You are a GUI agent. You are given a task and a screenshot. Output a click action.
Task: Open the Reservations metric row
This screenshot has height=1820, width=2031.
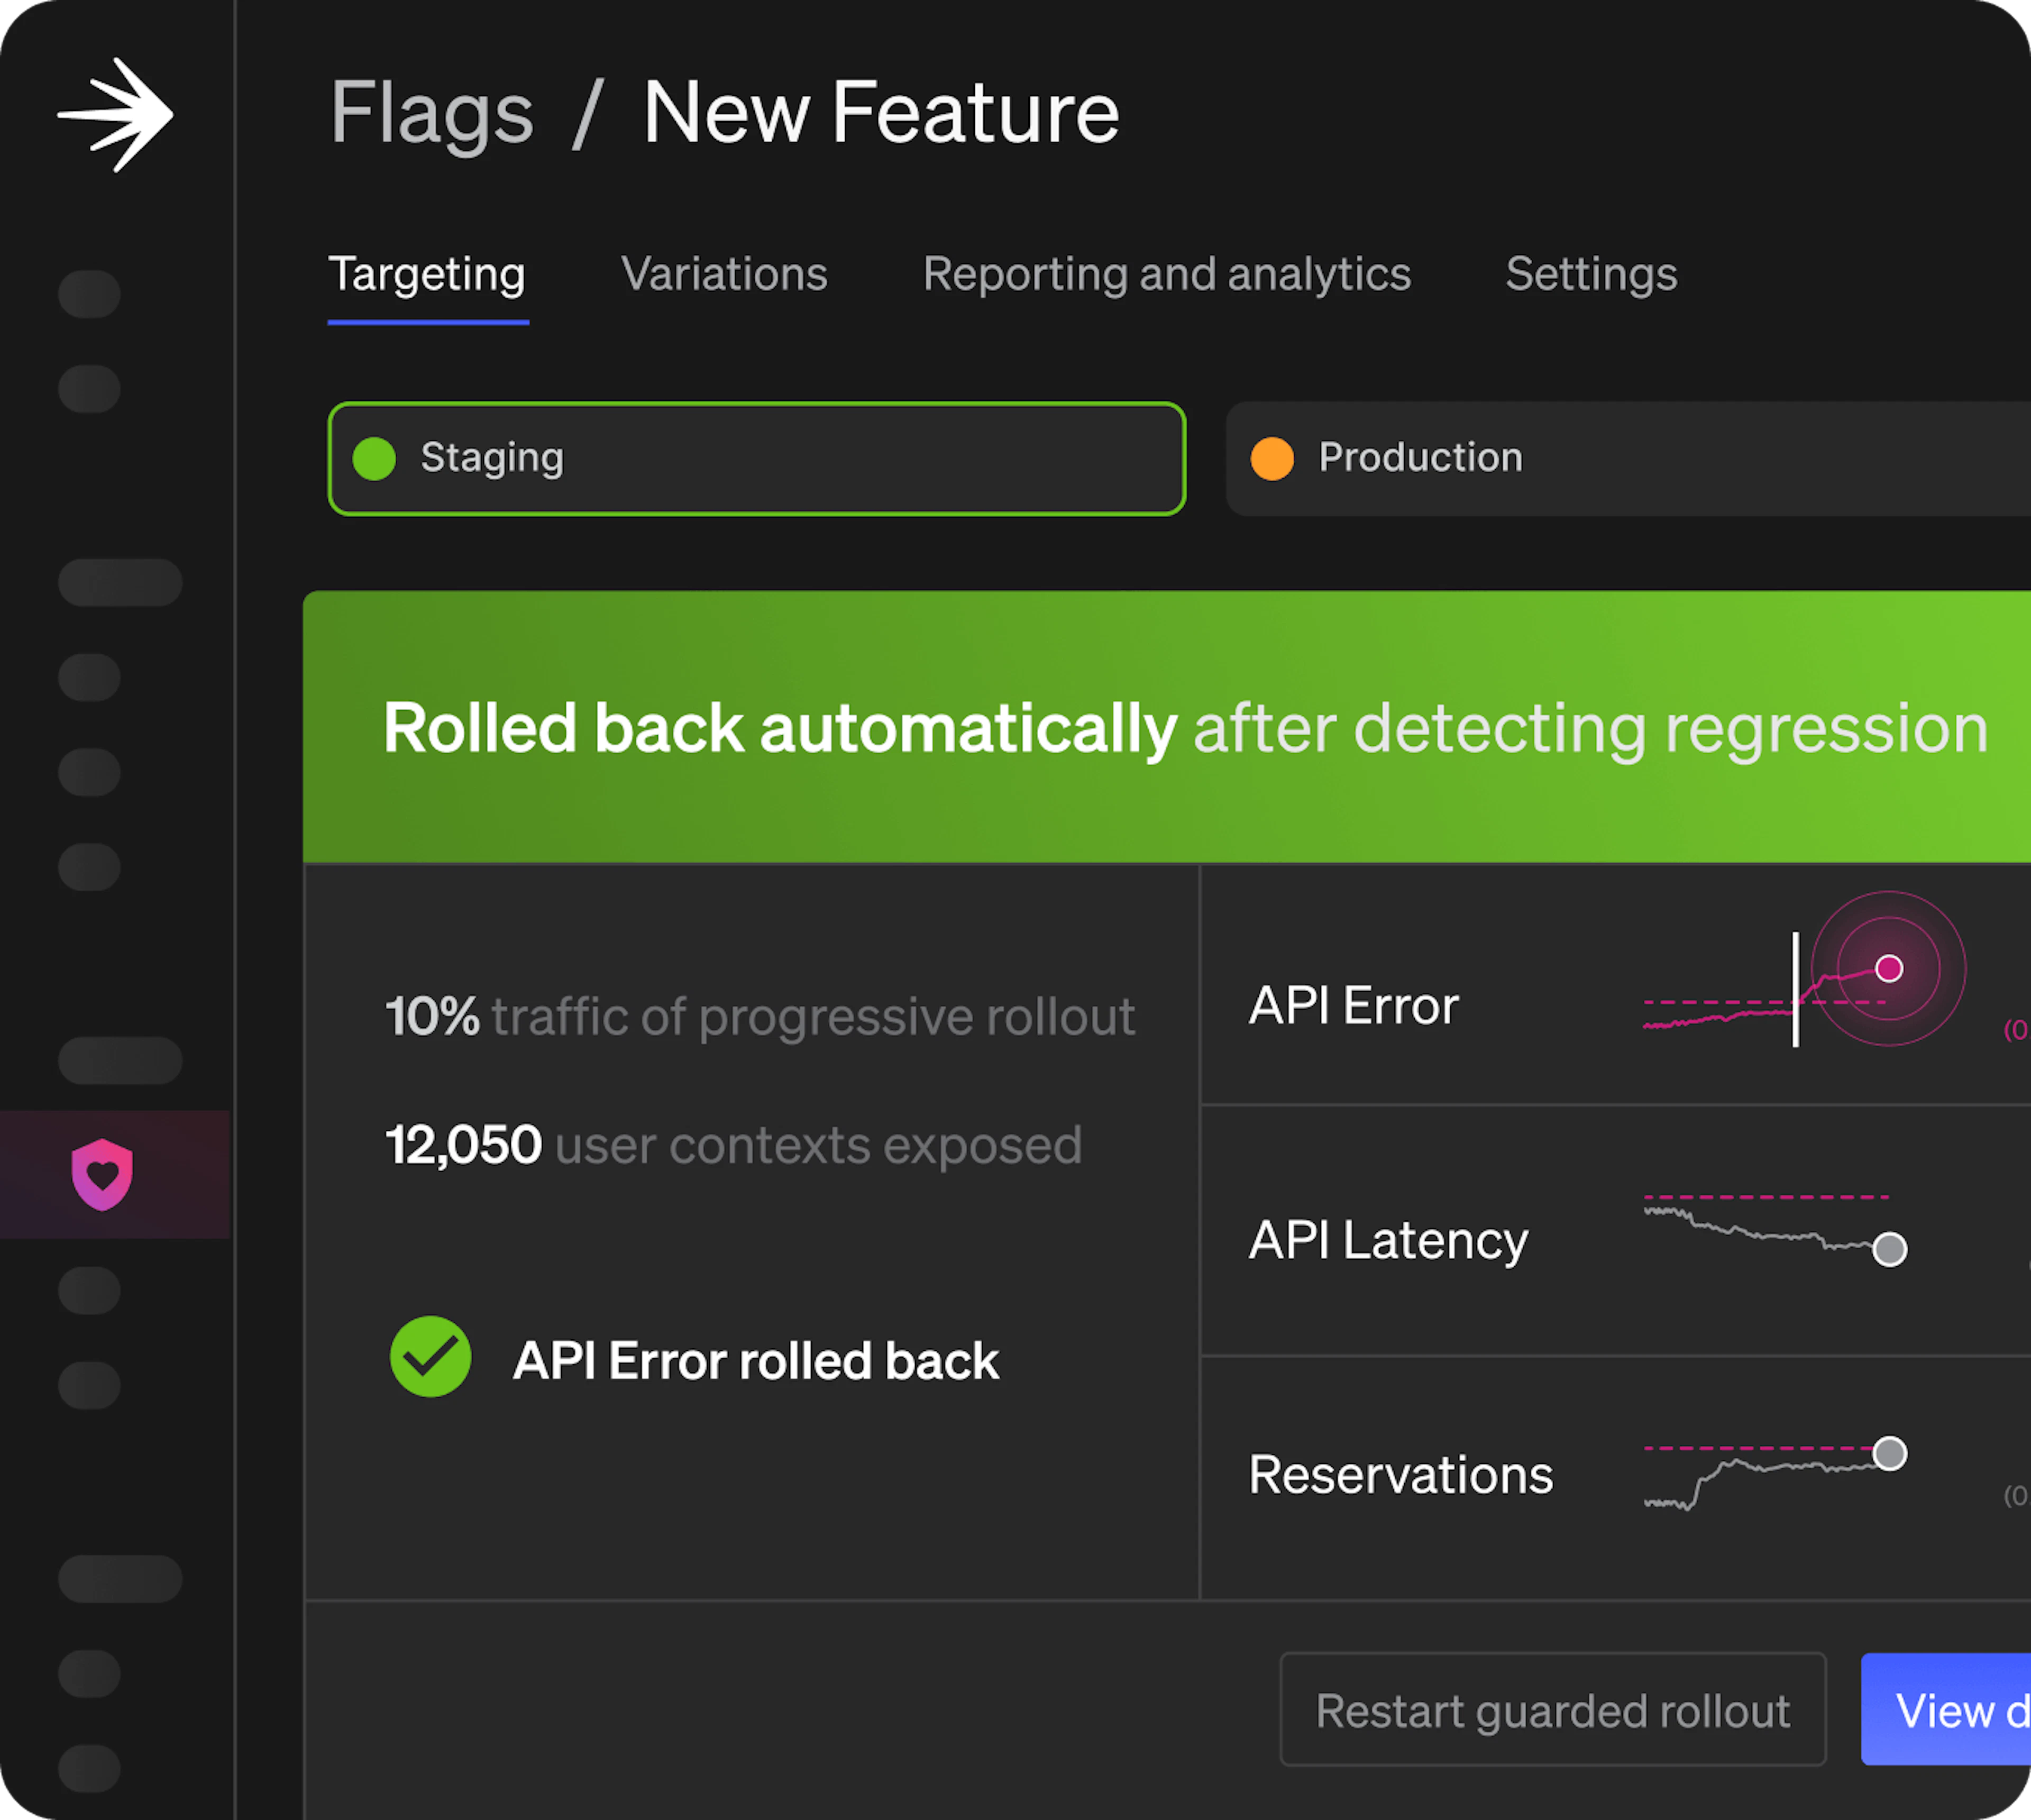point(1400,1475)
